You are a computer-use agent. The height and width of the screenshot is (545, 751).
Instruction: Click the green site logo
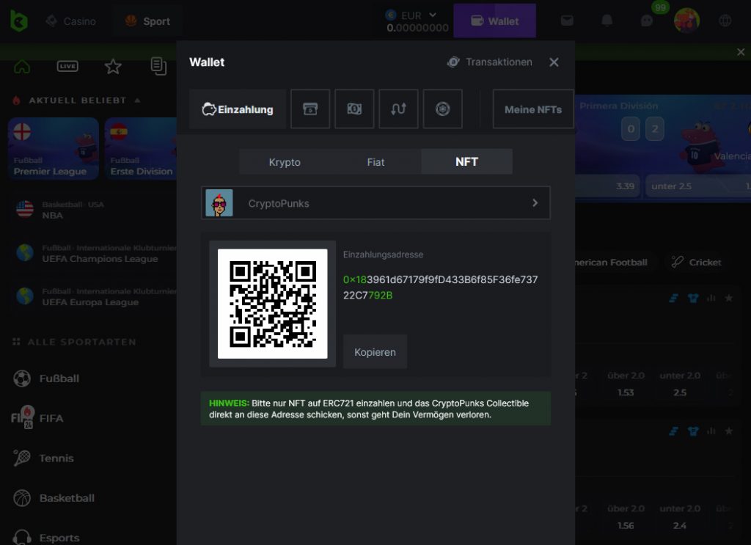pos(19,21)
